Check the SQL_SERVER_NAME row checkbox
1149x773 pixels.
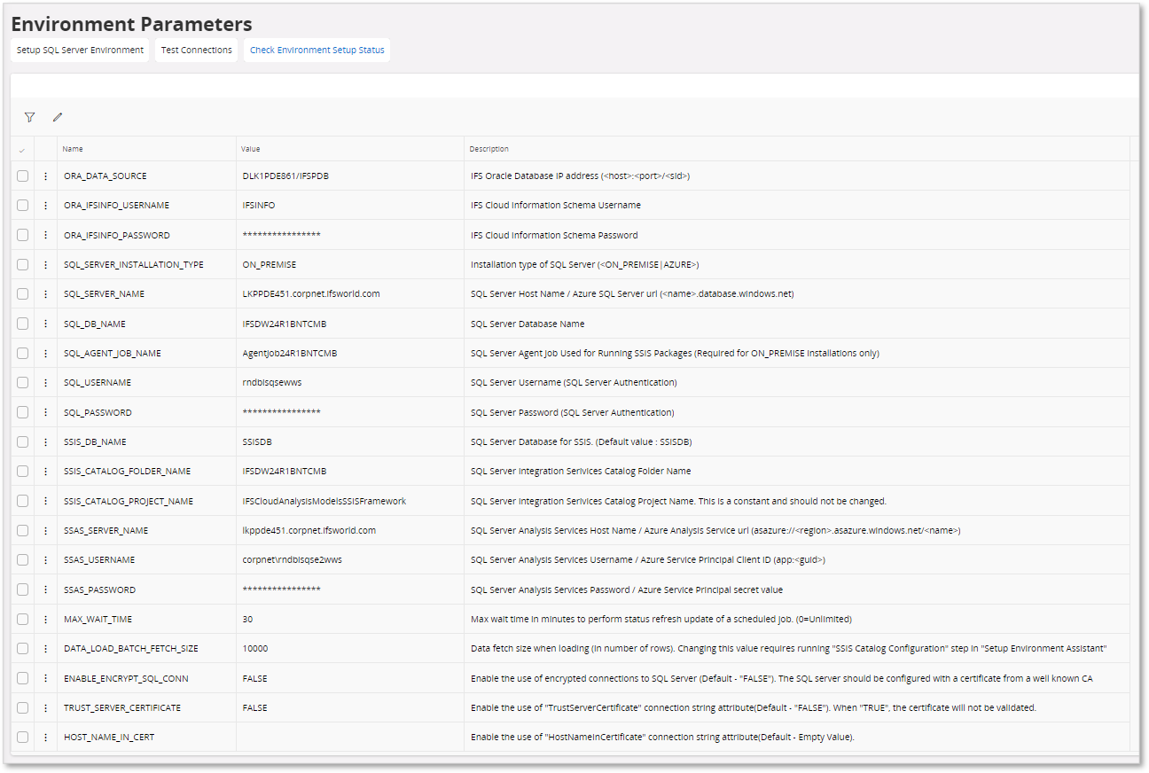click(22, 293)
